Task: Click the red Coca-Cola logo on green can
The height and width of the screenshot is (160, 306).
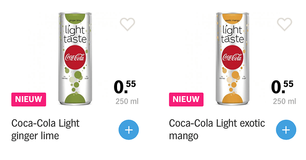Action: point(75,57)
